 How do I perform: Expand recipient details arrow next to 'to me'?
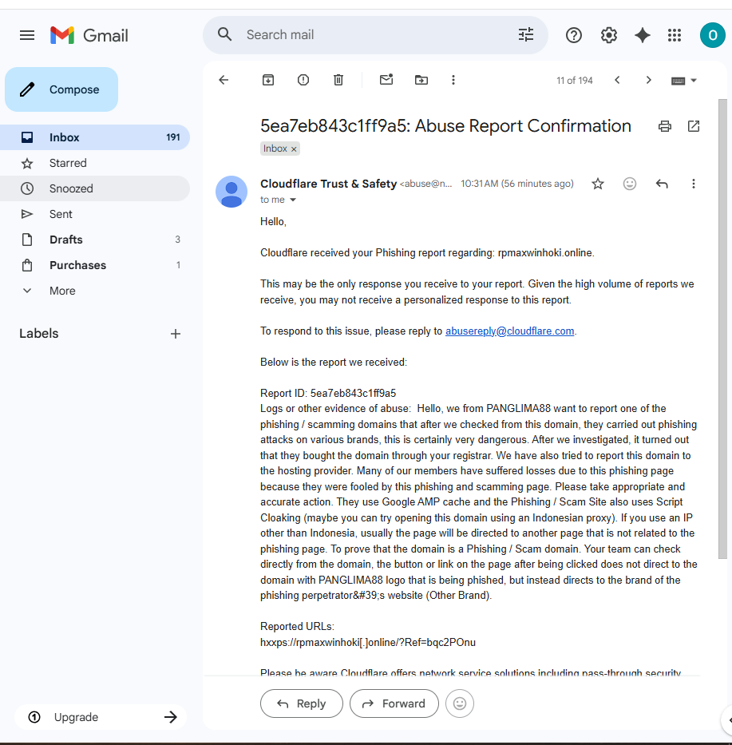pos(293,200)
